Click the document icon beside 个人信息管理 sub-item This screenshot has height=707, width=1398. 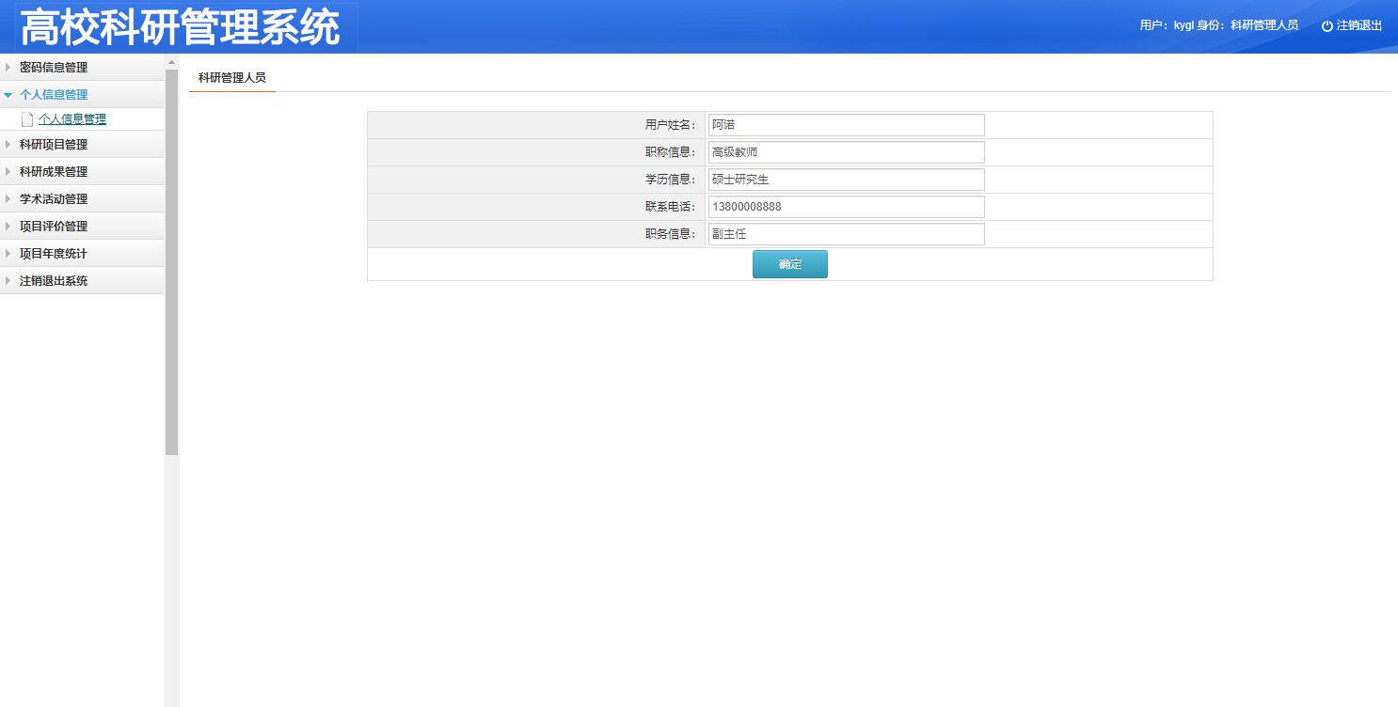point(27,119)
